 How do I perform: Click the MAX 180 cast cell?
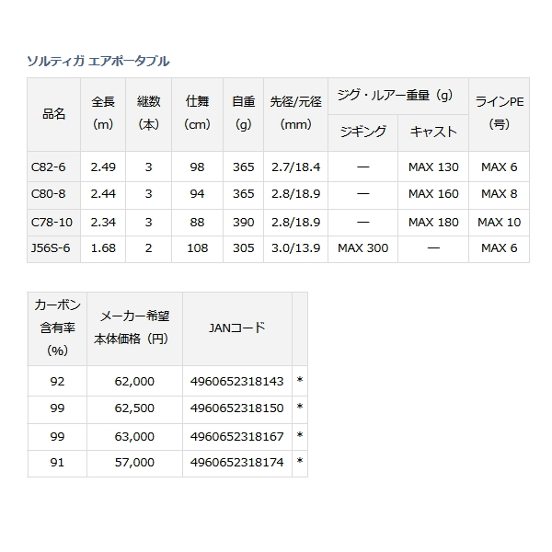[433, 223]
